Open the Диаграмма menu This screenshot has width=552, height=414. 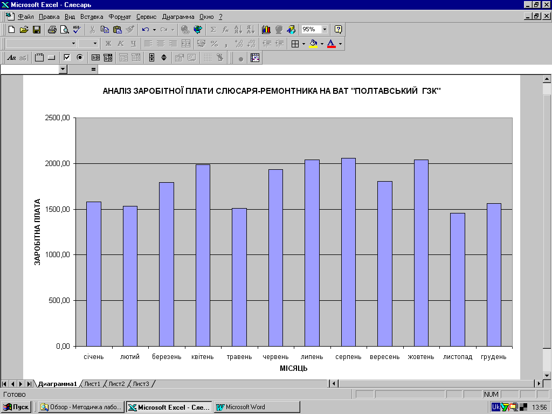point(178,17)
